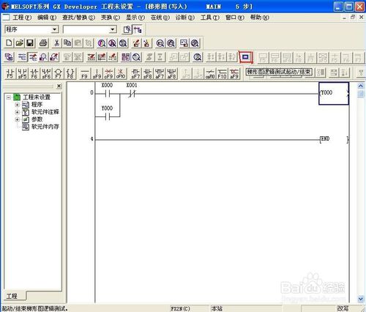This screenshot has width=366, height=312.
Task: Open the empty second combo box dropdown
Action: pos(113,29)
